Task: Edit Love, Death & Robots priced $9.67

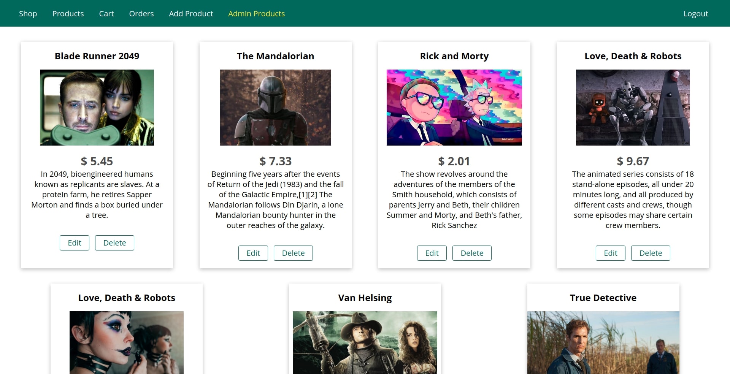Action: pyautogui.click(x=611, y=253)
